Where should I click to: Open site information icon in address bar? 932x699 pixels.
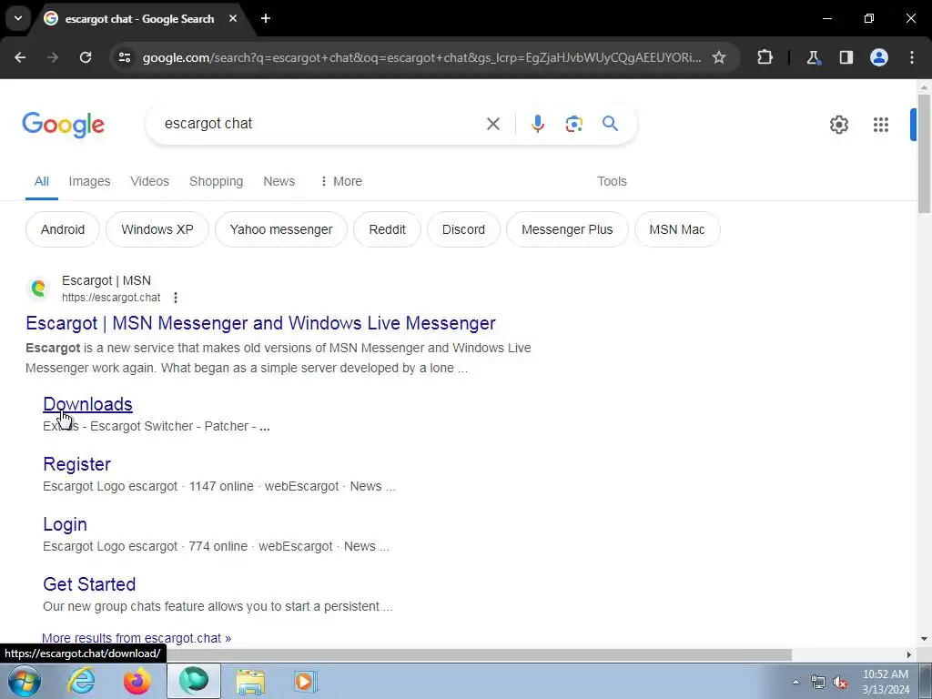click(124, 57)
